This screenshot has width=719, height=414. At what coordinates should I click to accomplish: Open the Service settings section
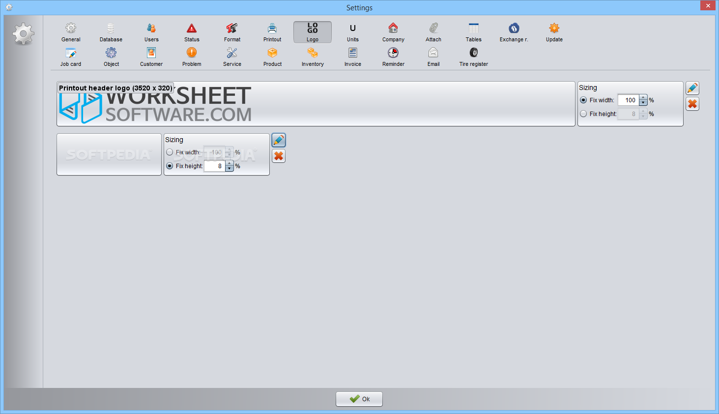click(232, 57)
